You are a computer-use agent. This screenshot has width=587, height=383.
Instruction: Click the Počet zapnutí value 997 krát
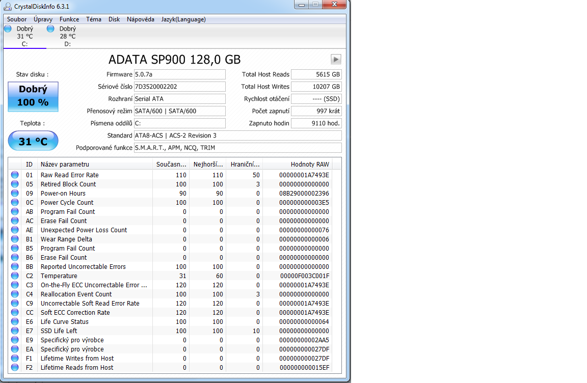(x=316, y=111)
